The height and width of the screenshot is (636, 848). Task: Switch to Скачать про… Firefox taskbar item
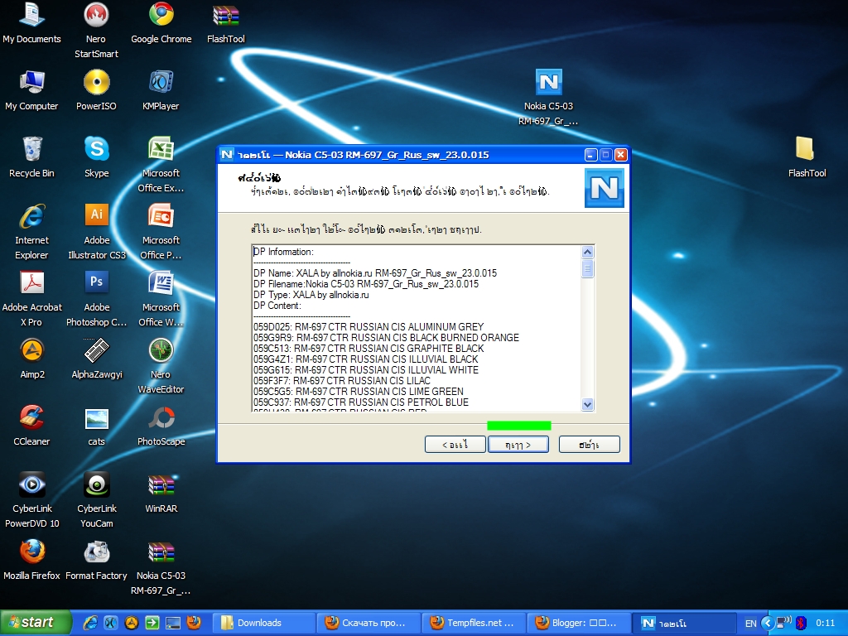(369, 623)
